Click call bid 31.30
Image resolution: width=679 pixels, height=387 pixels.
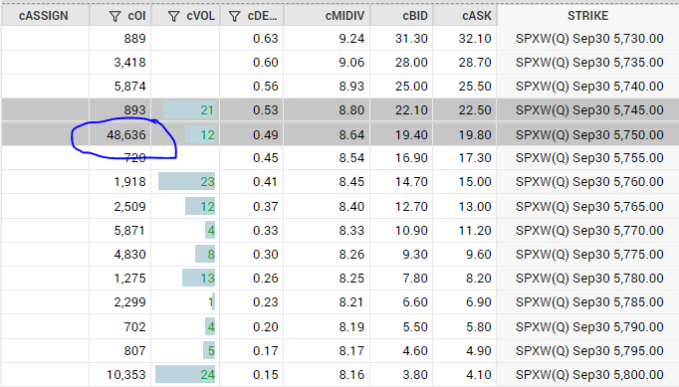click(411, 39)
